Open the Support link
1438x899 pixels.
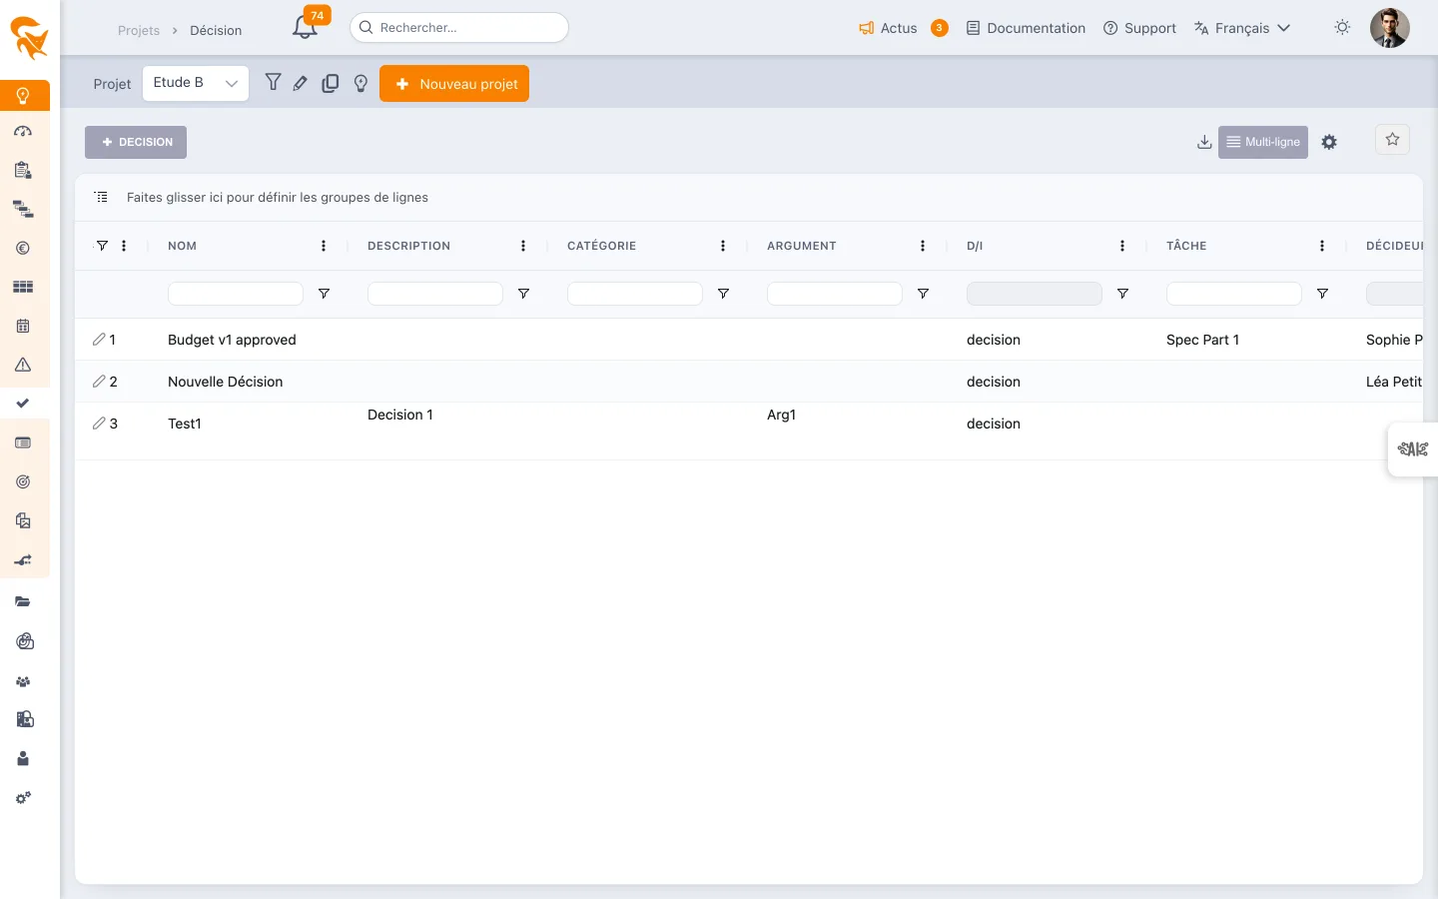coord(1139,28)
